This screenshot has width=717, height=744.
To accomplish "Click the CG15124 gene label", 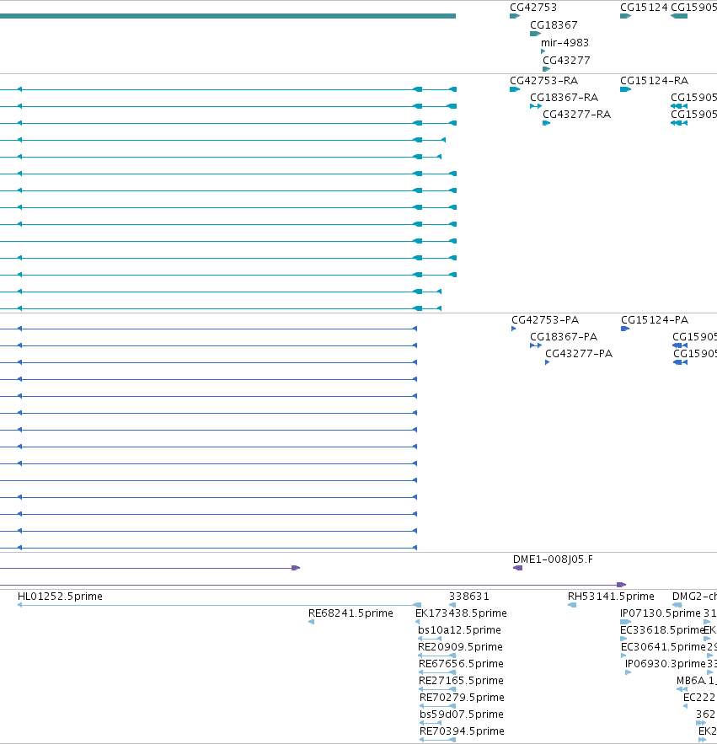I will (644, 7).
